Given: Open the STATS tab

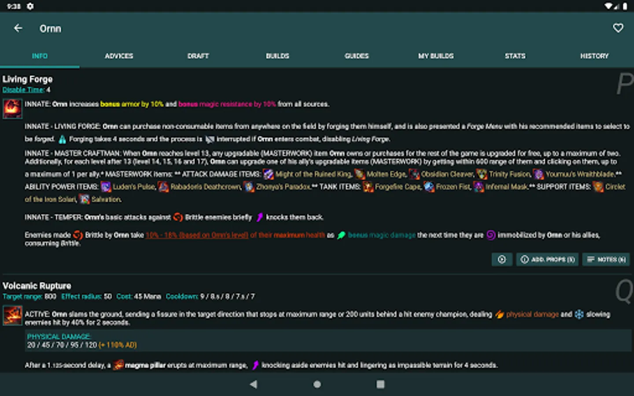Looking at the screenshot, I should (x=515, y=56).
